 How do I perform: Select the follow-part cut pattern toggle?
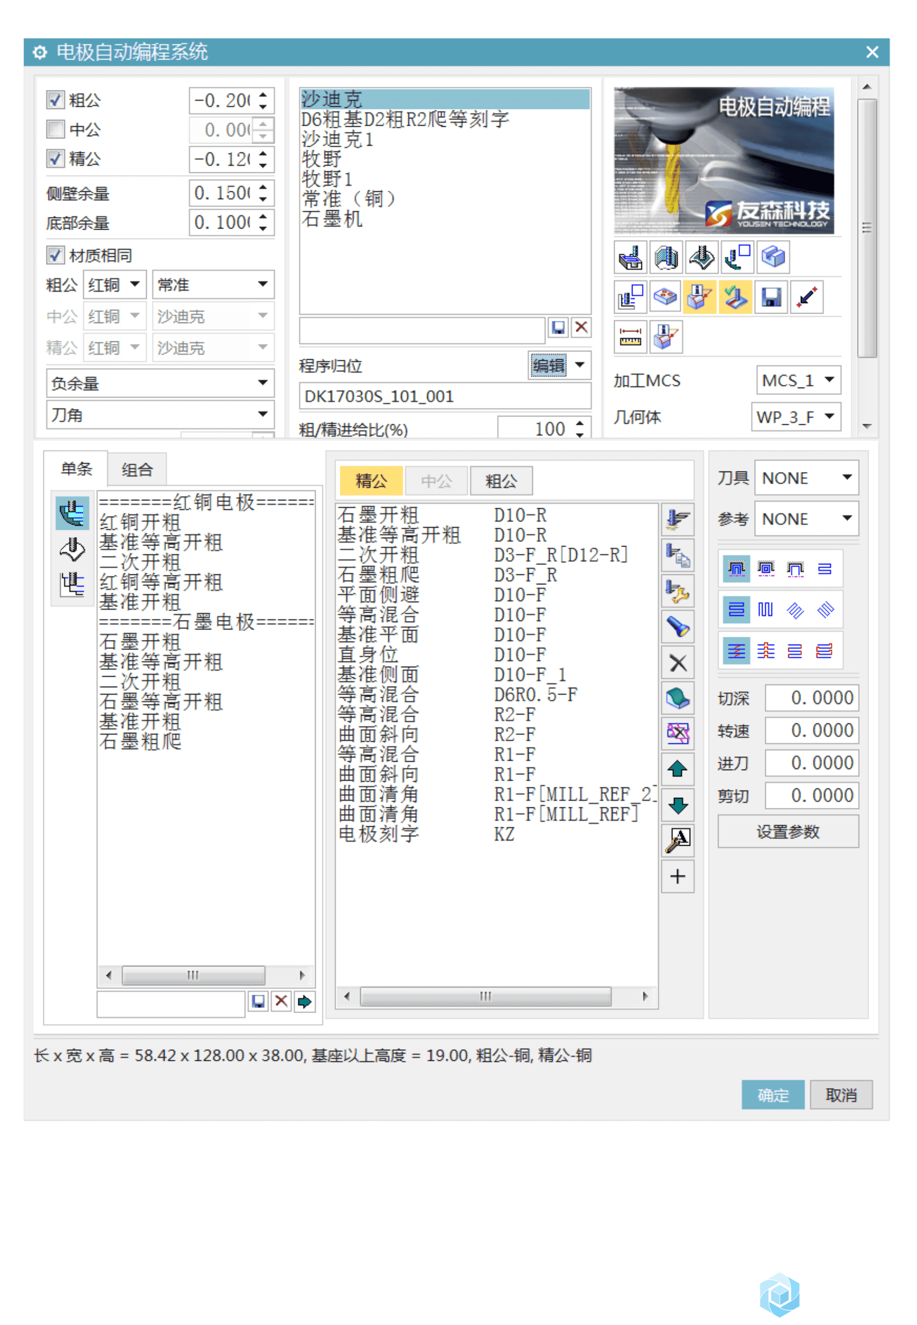pyautogui.click(x=736, y=568)
